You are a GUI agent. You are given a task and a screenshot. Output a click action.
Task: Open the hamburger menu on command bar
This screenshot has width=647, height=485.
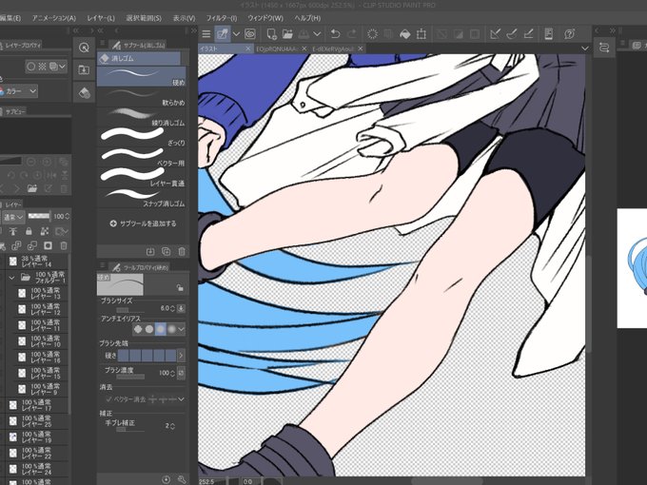point(206,34)
